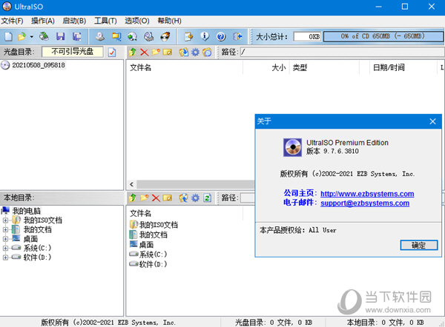Open the 文件(F) menu
445x327 pixels.
(x=12, y=21)
